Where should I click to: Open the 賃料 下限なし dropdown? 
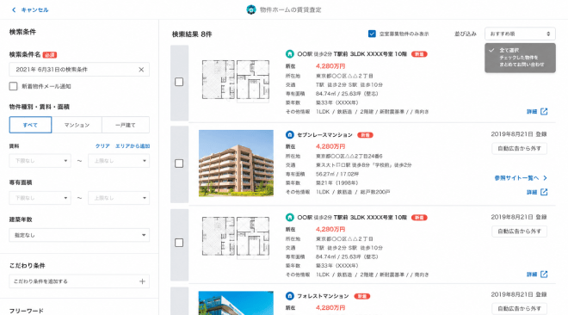40,161
